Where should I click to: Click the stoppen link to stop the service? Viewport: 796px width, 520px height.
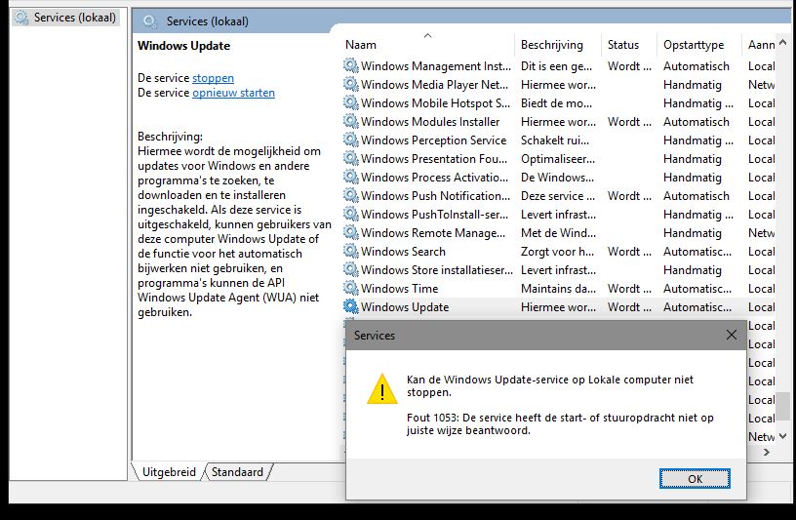(213, 78)
